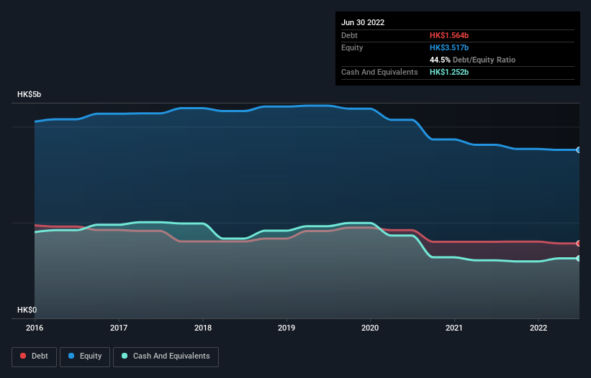
Task: Toggle Cash And Equivalents legend button
Action: coord(166,356)
